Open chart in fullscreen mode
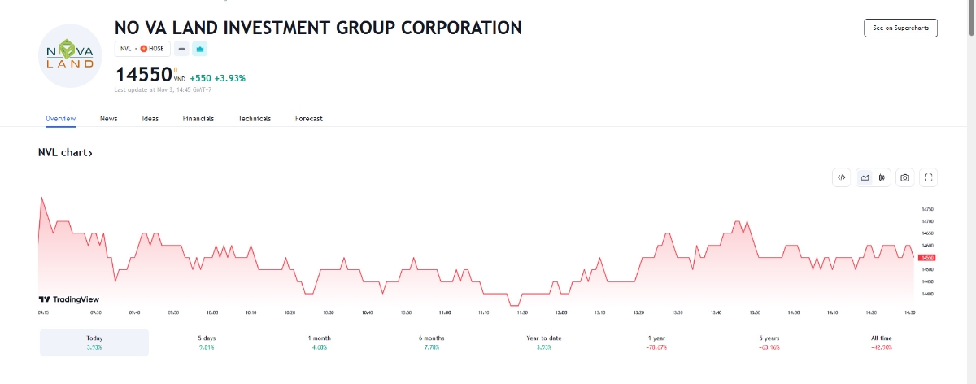Screen dimensions: 976x384 click(x=929, y=177)
